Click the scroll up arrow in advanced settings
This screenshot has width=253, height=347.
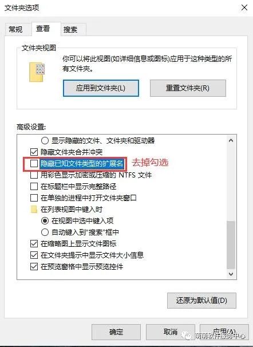point(231,140)
